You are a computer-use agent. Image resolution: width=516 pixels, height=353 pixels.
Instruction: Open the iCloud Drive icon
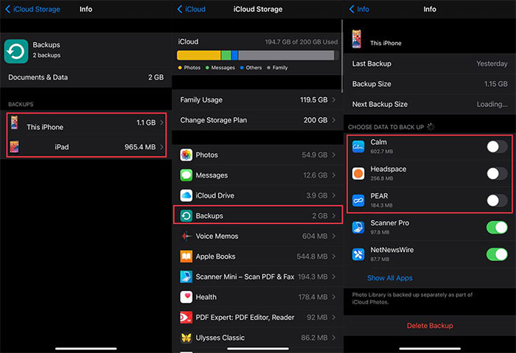pyautogui.click(x=186, y=195)
